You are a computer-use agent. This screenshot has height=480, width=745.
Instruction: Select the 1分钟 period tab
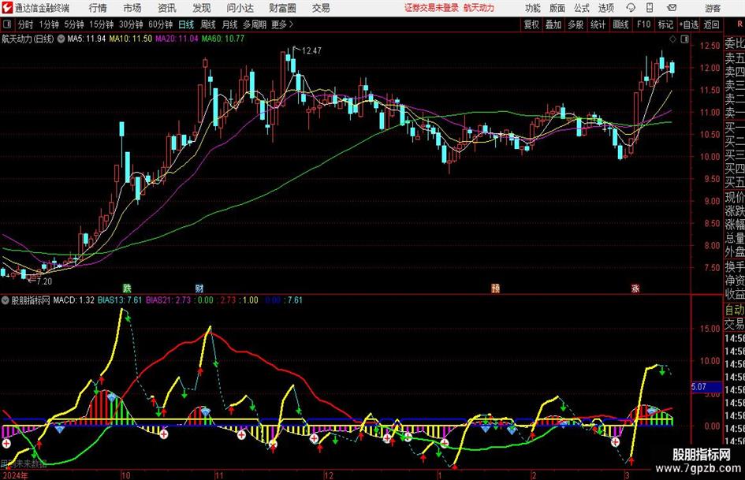49,24
